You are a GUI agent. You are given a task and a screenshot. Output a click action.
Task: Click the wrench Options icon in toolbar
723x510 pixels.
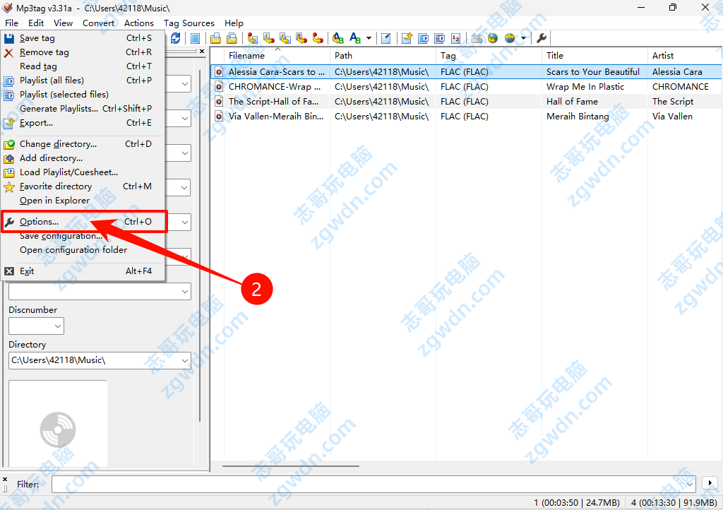tap(542, 38)
